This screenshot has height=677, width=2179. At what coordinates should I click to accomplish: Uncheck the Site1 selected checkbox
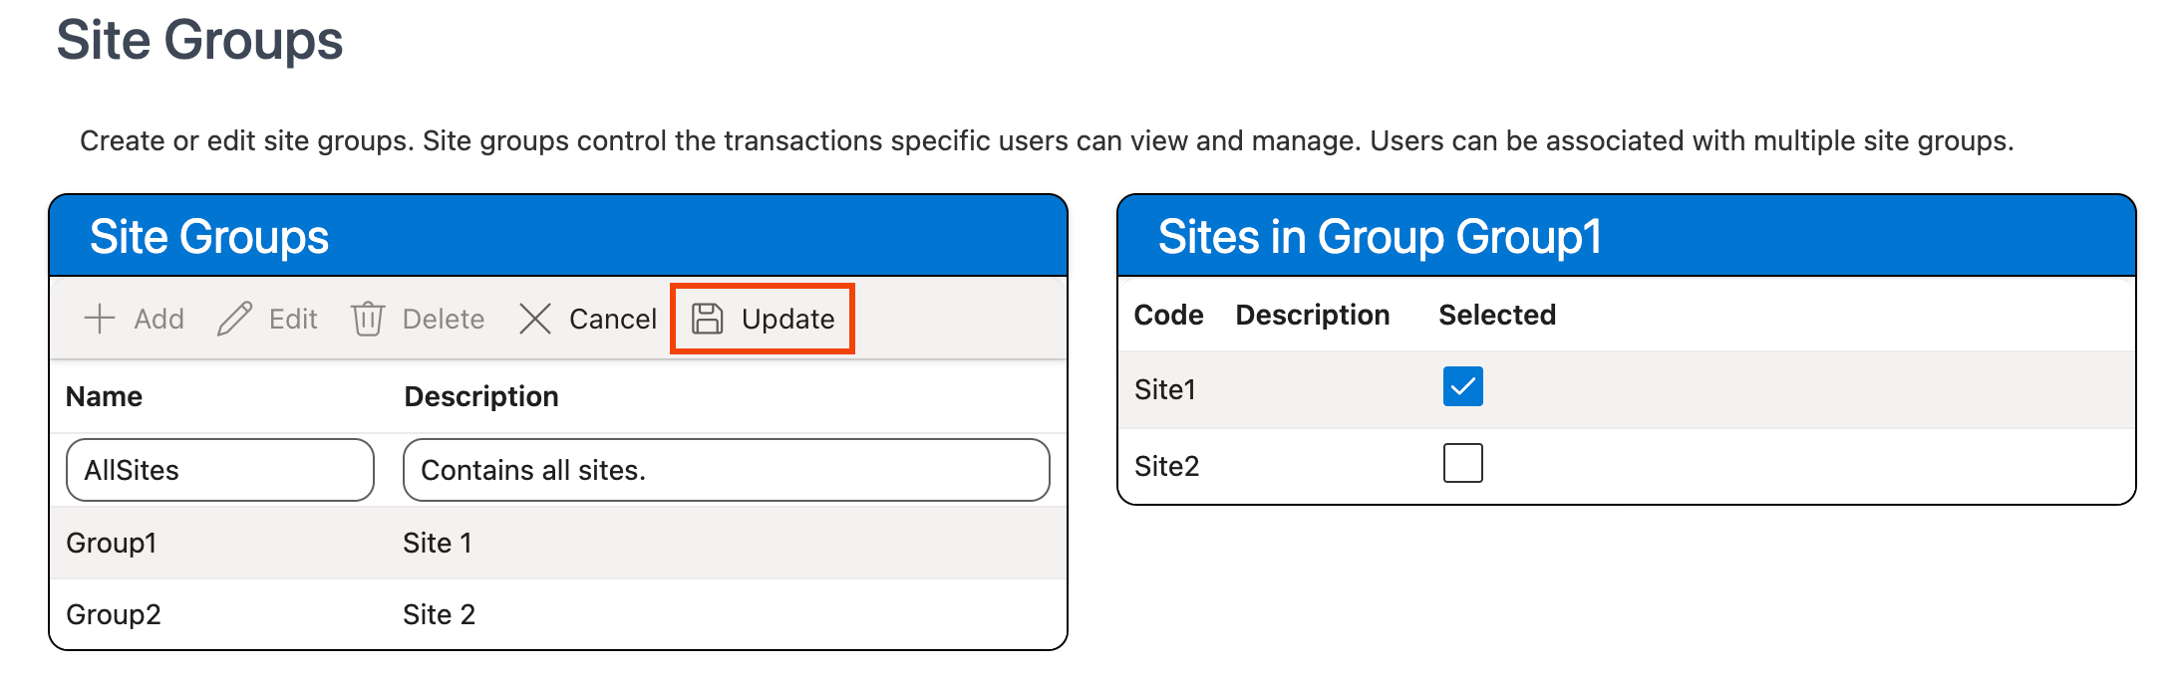click(1462, 386)
